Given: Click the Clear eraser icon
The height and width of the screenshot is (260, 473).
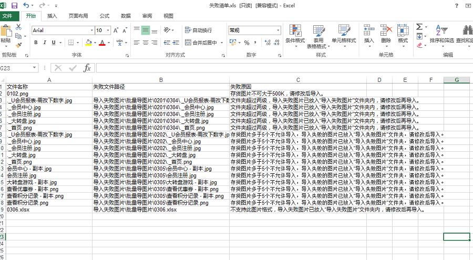Looking at the screenshot, I should pyautogui.click(x=419, y=45).
